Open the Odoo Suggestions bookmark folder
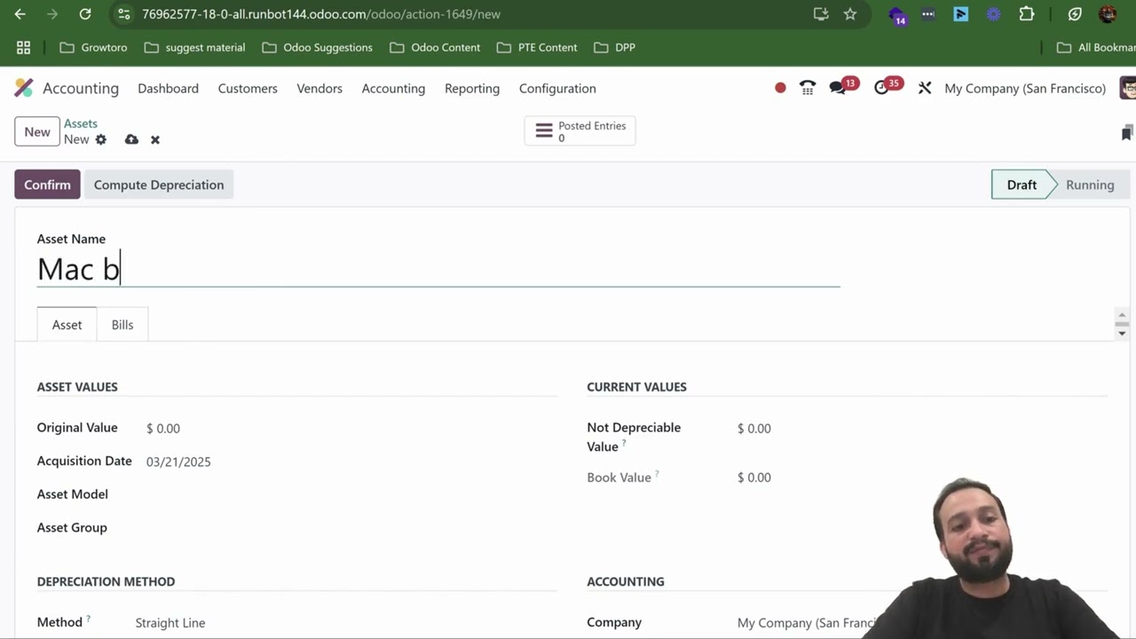 pos(318,47)
